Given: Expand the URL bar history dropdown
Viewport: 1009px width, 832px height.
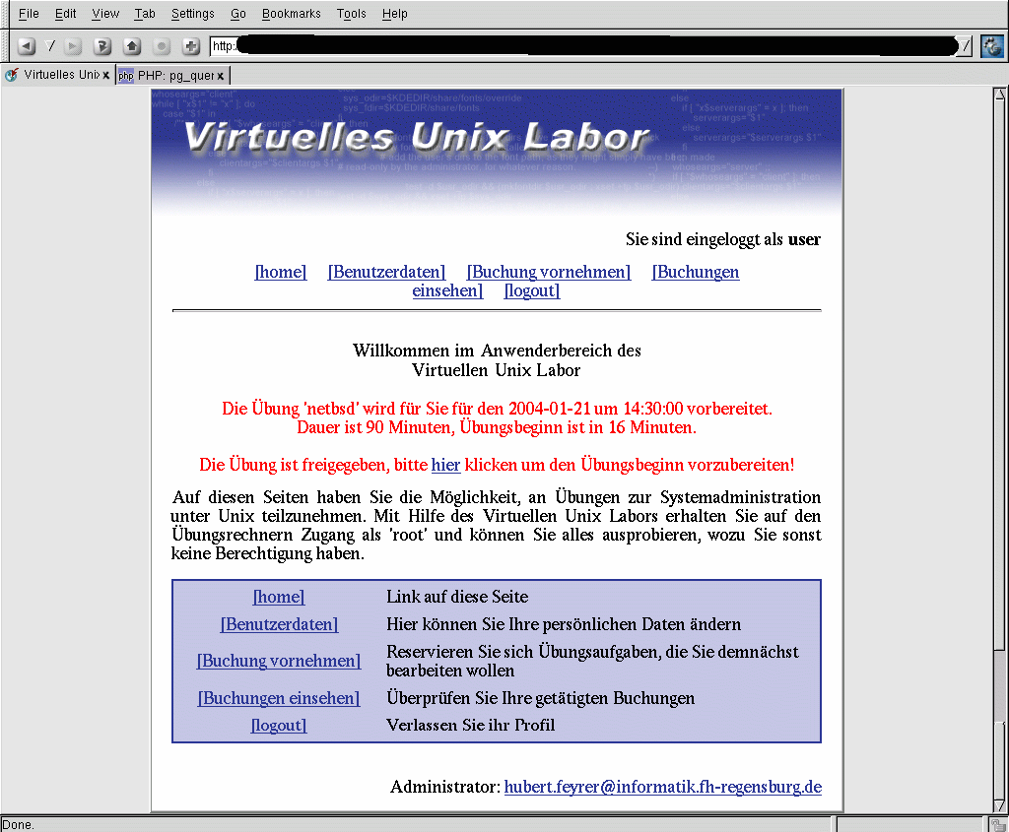Looking at the screenshot, I should tap(964, 45).
